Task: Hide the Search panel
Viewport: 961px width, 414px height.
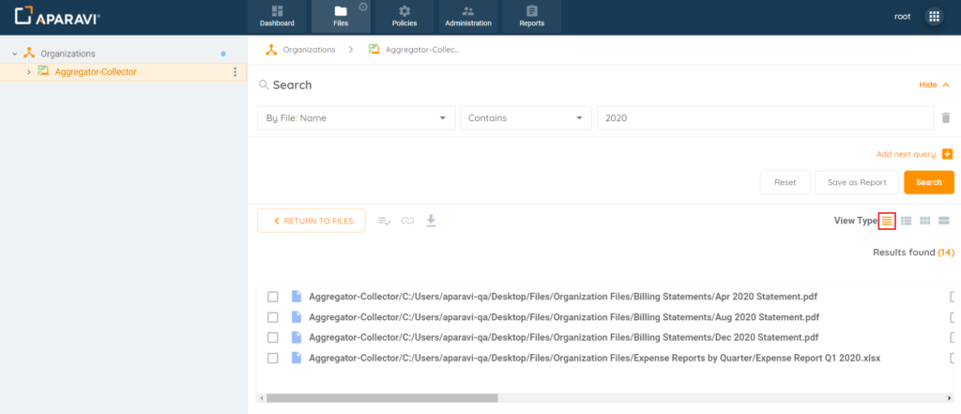Action: click(x=934, y=85)
